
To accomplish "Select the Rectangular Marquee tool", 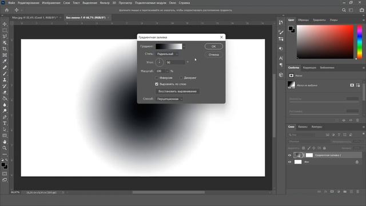I will click(5, 30).
